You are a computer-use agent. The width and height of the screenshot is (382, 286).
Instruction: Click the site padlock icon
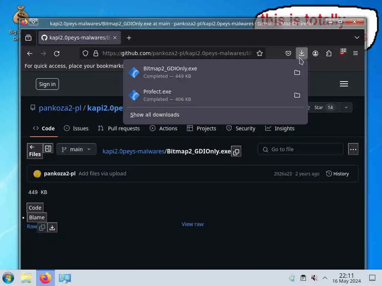[x=96, y=53]
